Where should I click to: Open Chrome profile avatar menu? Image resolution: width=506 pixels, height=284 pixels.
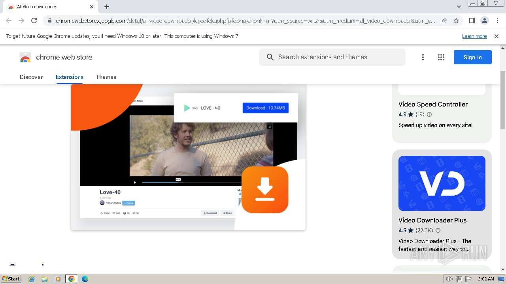click(x=484, y=21)
